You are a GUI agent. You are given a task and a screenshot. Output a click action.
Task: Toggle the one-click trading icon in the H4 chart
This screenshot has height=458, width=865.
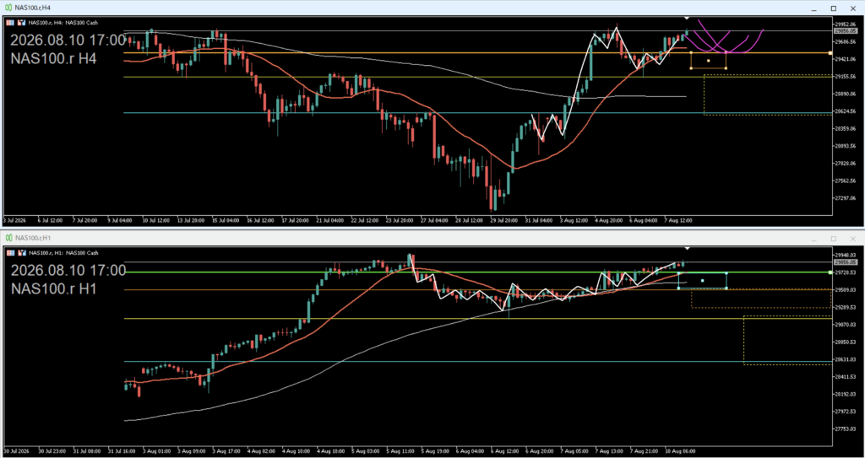point(21,23)
